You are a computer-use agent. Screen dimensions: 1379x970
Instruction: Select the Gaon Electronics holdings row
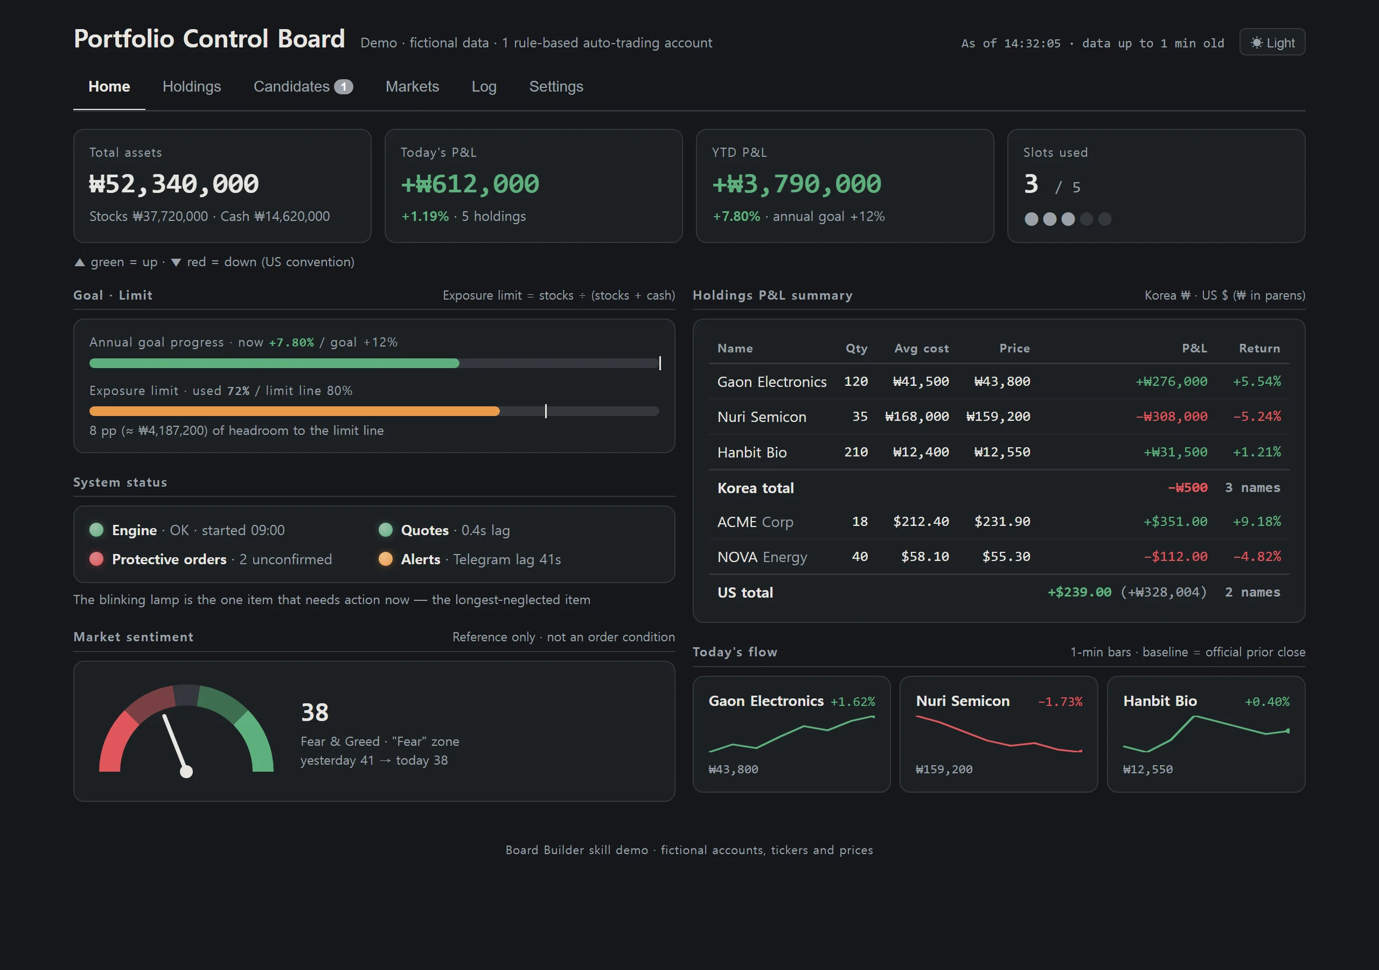(998, 382)
